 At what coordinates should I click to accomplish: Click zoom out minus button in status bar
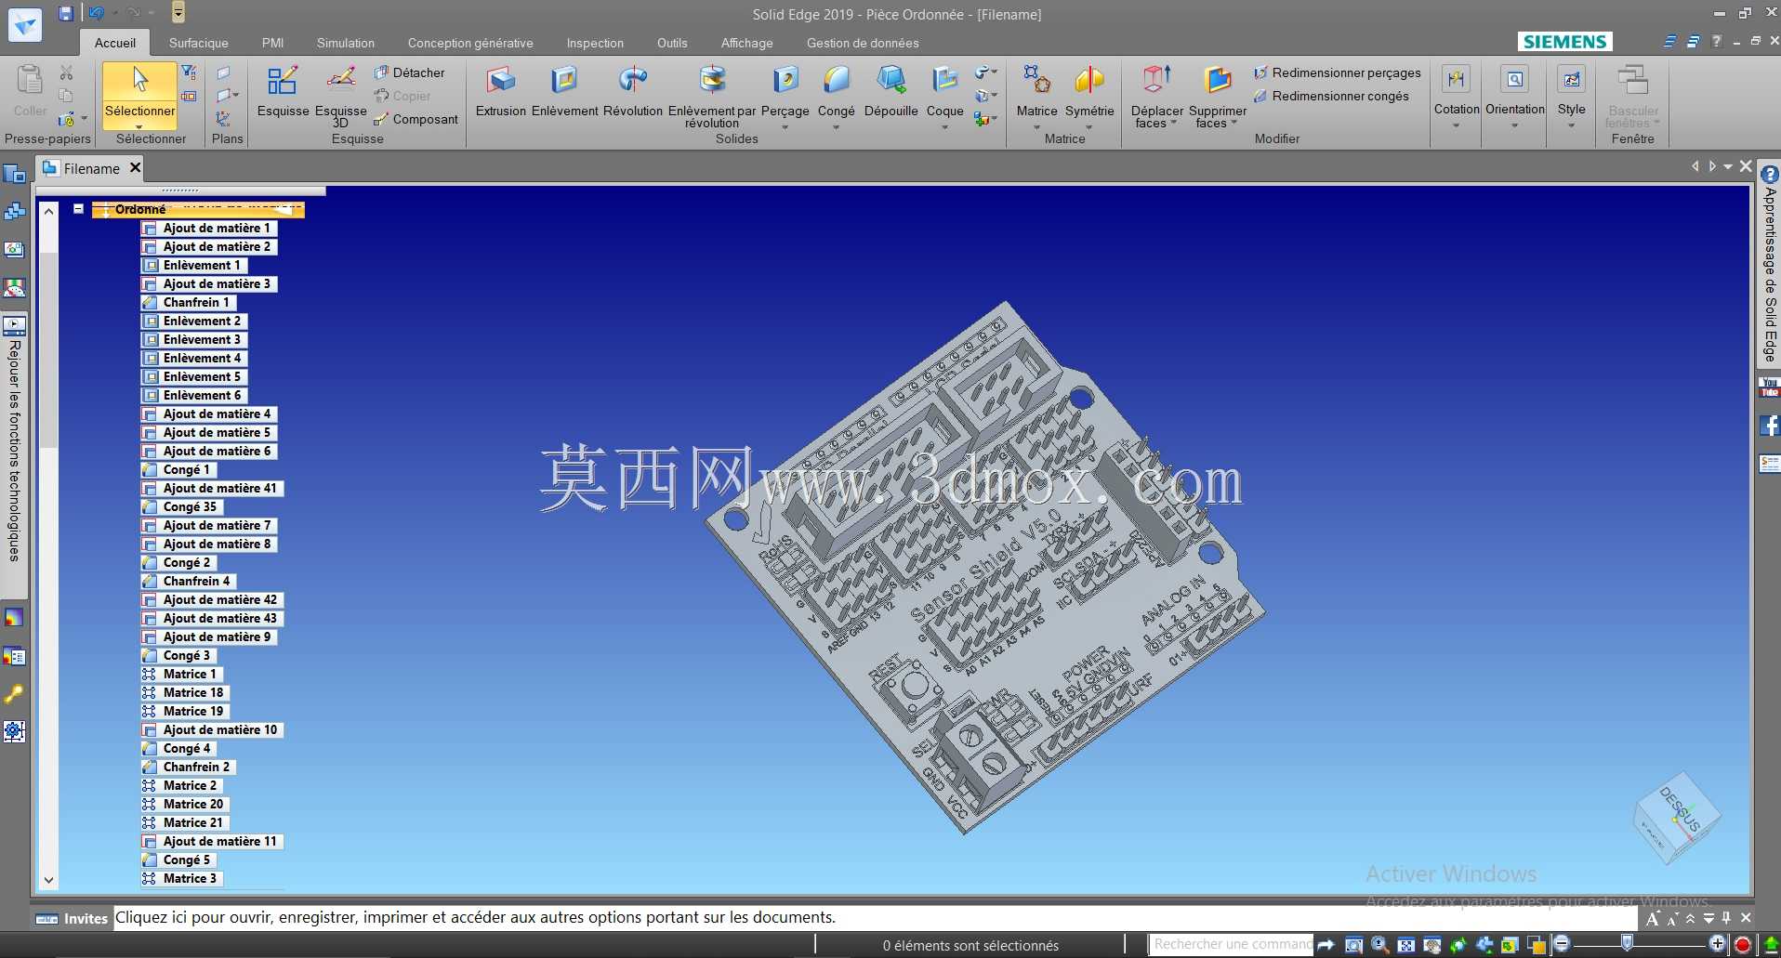coord(1562,944)
